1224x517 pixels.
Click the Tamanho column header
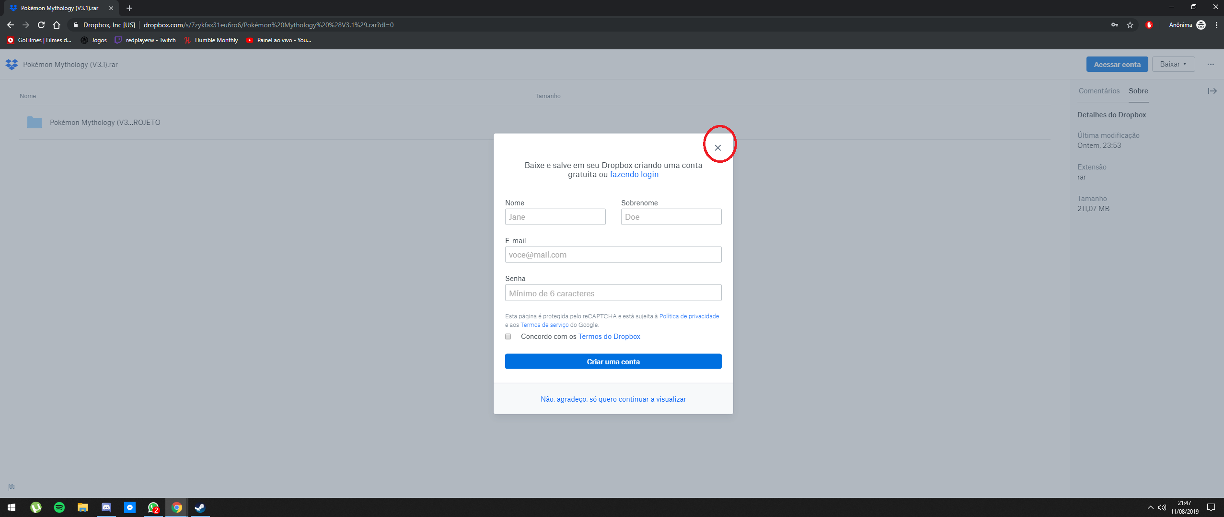point(548,96)
